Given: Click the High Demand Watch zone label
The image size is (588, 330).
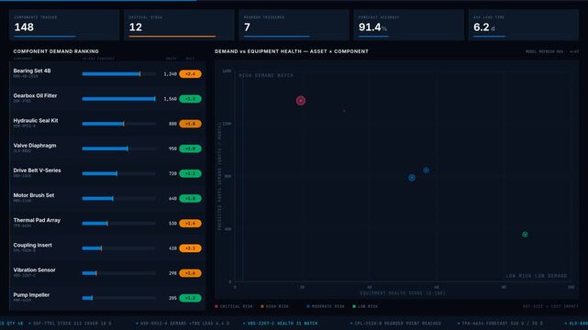Looking at the screenshot, I should pos(266,76).
